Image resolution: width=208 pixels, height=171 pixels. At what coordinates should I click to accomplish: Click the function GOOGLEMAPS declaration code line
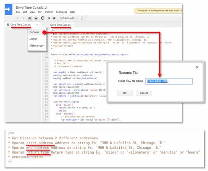tap(89, 55)
